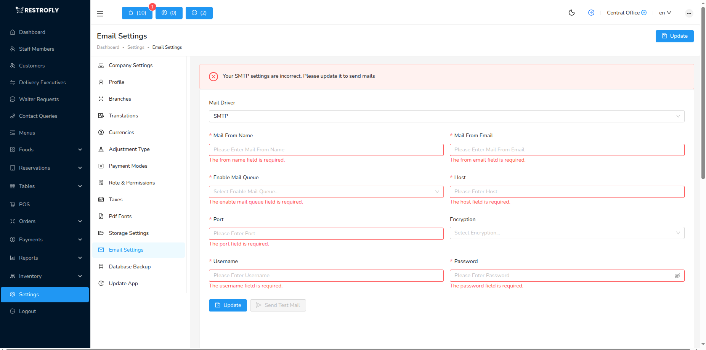
Task: Open Database Backup settings tab
Action: [130, 267]
